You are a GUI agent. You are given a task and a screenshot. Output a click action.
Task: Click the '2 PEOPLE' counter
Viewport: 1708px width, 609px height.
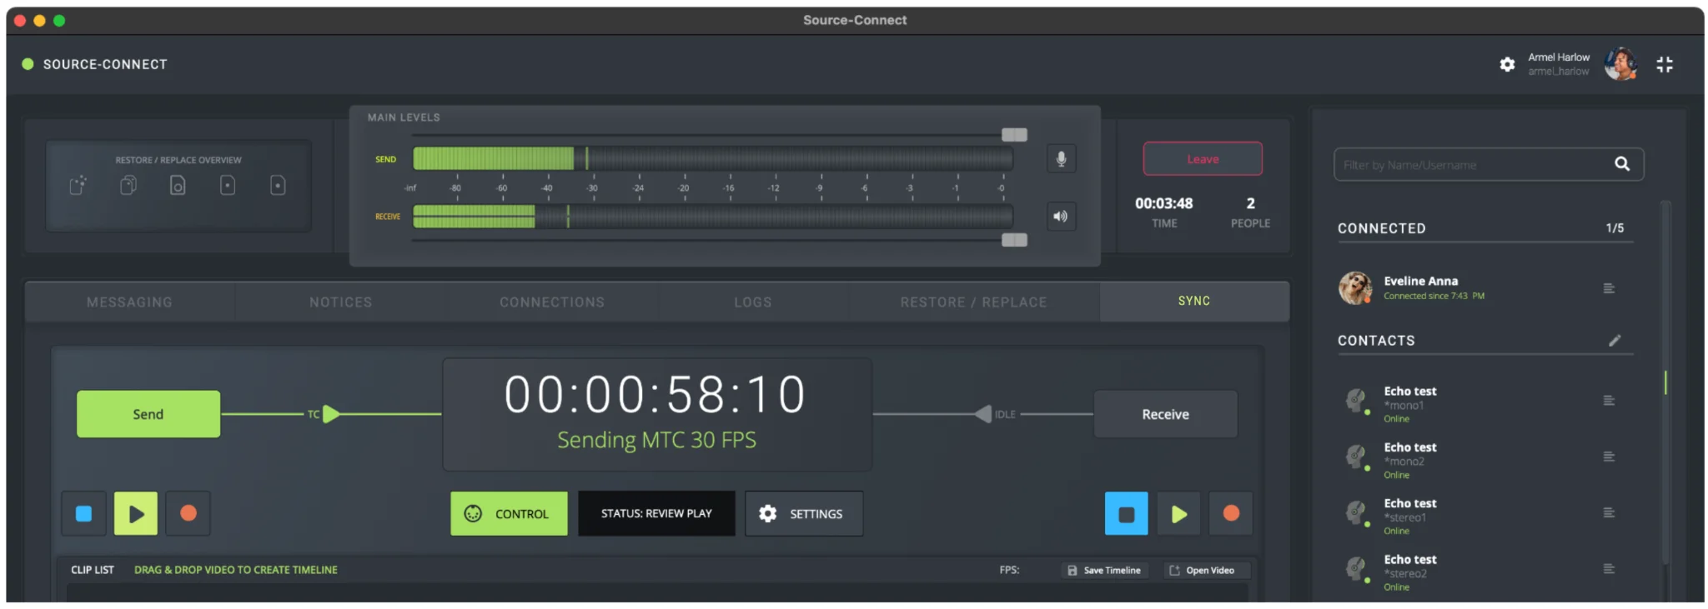pos(1250,212)
